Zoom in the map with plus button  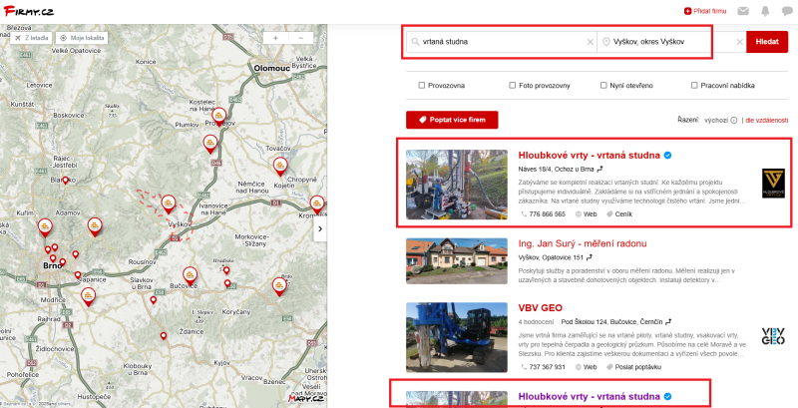point(275,38)
